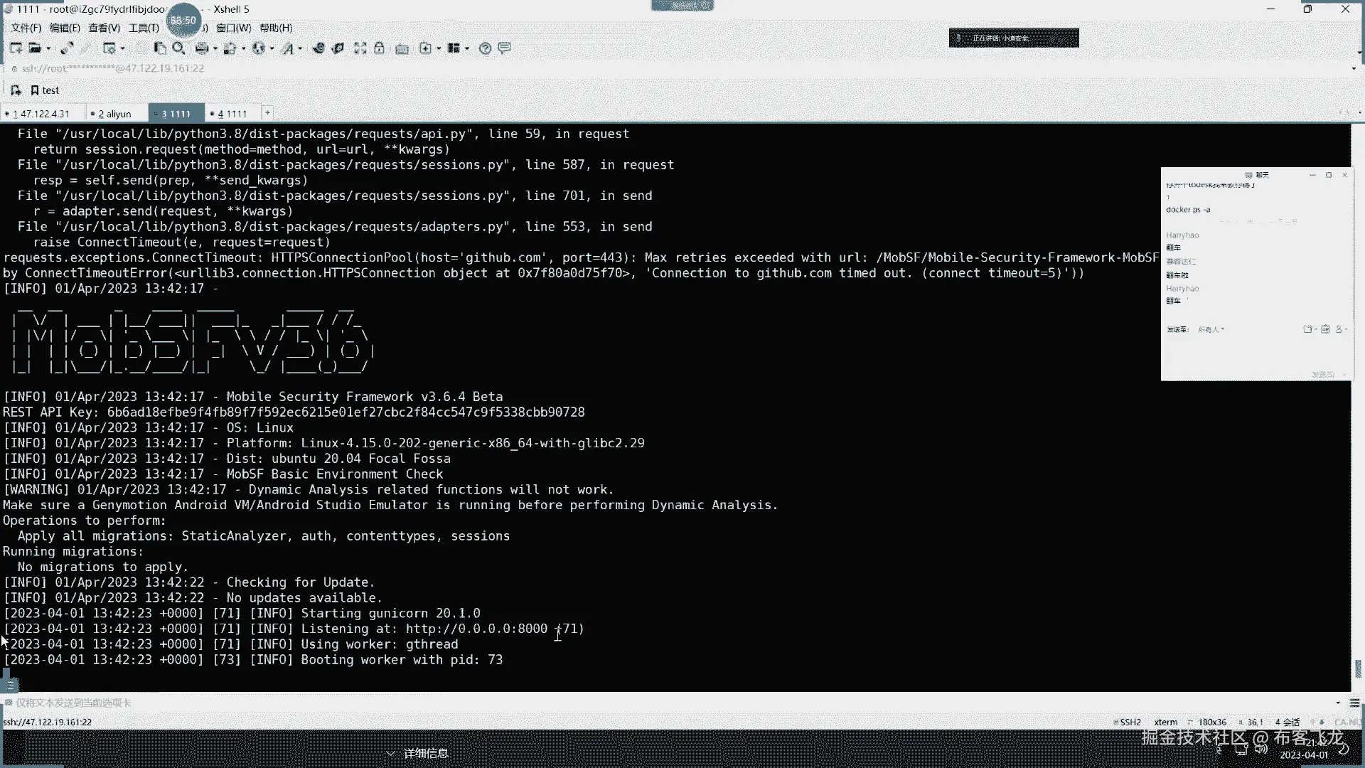Click the Open Session folder icon
Viewport: 1365px width, 768px height.
coord(35,48)
